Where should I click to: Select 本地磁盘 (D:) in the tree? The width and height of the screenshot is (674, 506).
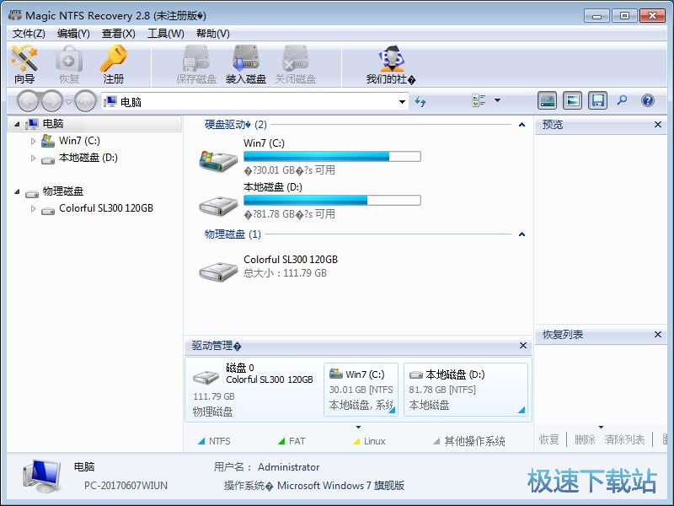coord(88,158)
